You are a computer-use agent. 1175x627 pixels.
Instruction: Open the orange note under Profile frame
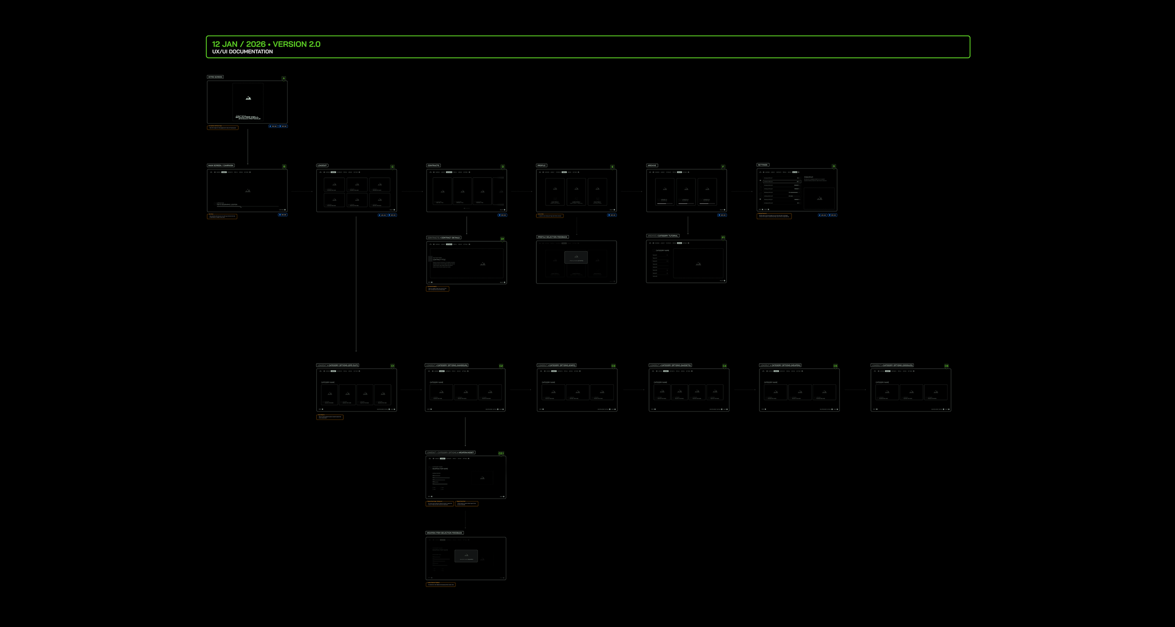tap(549, 216)
